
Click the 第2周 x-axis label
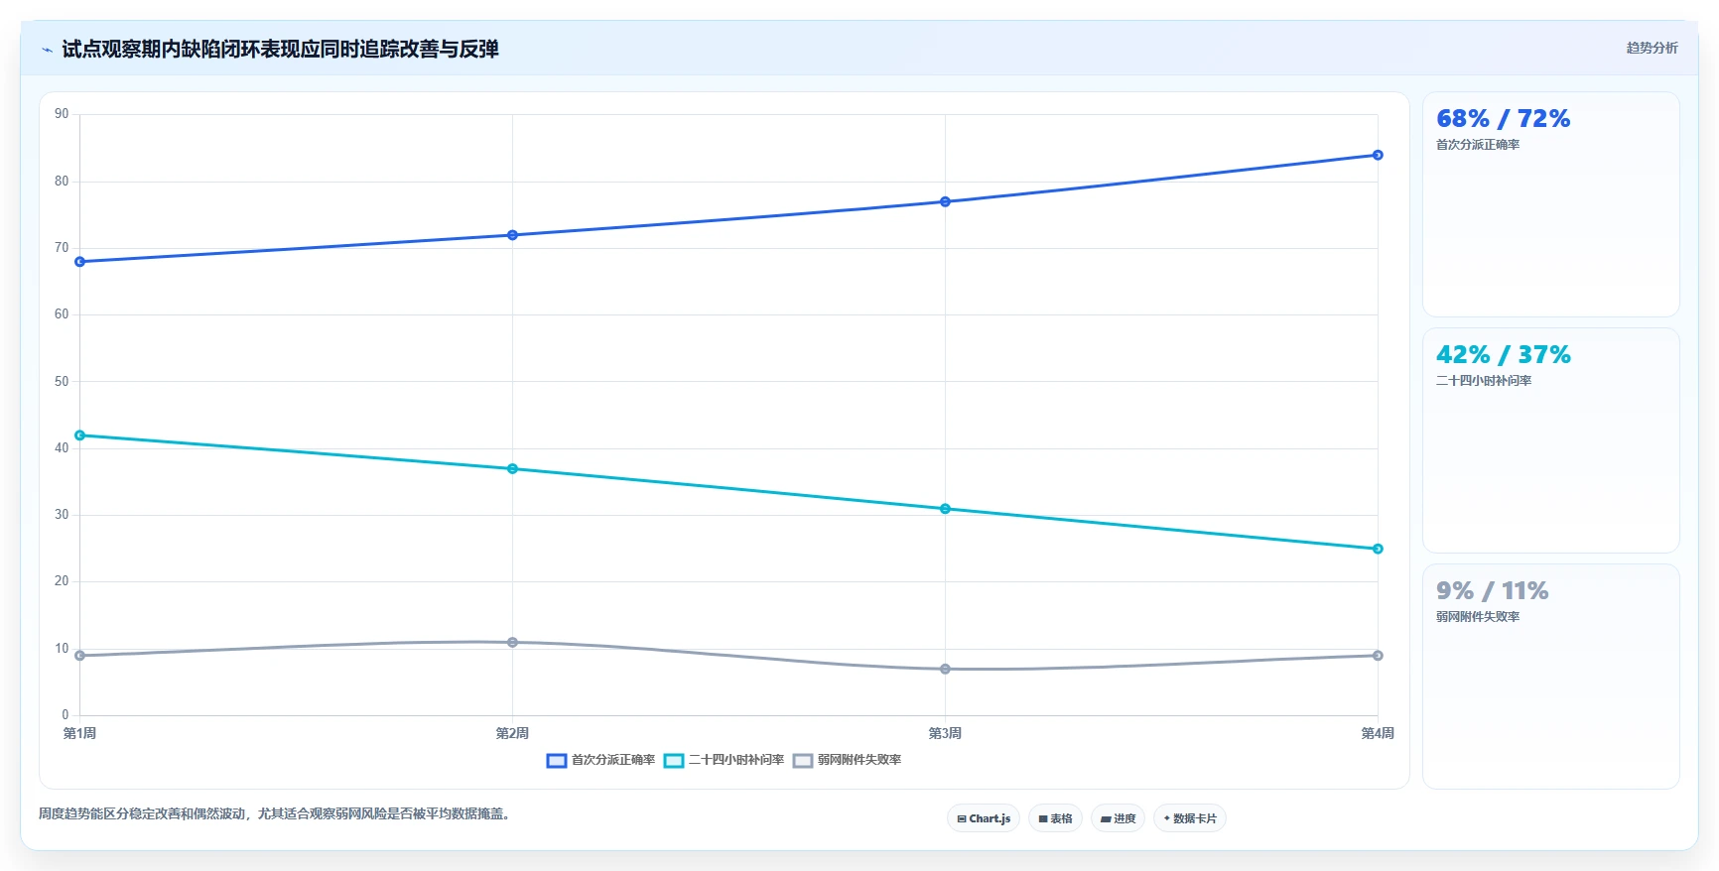(512, 733)
